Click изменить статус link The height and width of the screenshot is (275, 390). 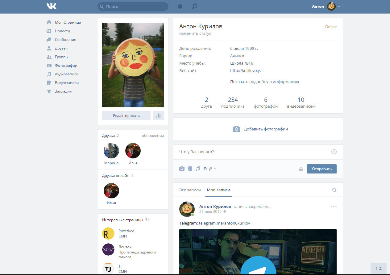pos(195,33)
